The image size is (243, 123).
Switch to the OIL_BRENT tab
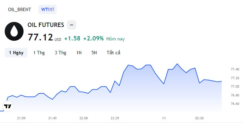19,9
